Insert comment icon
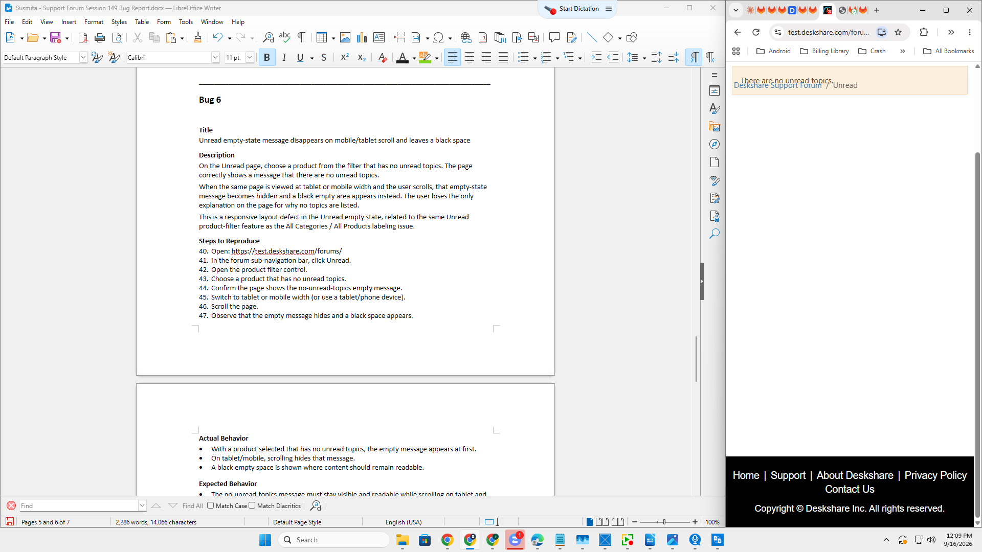The height and width of the screenshot is (552, 982). click(554, 37)
